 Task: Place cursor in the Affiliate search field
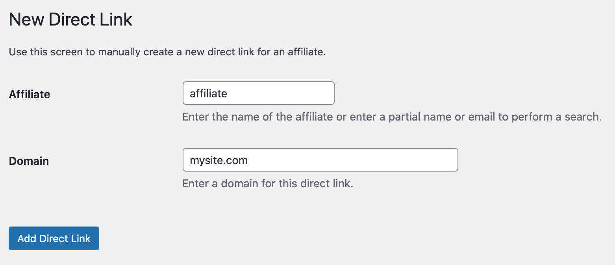point(258,93)
